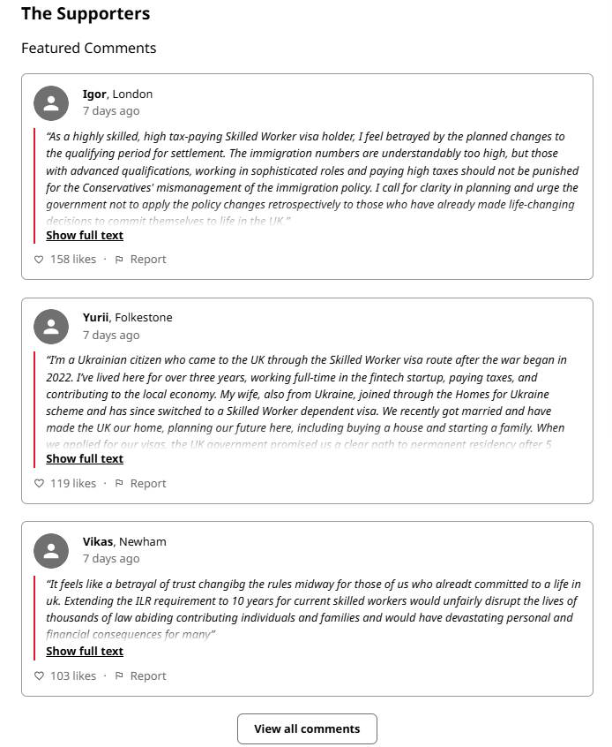Click Vikas's profile avatar icon
Image resolution: width=612 pixels, height=747 pixels.
[x=51, y=551]
